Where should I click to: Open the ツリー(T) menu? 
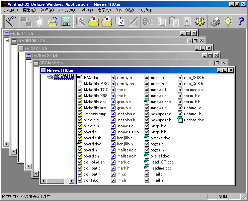(87, 10)
